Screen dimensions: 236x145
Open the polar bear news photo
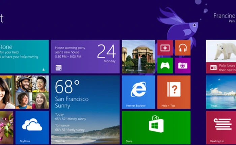[221, 51]
